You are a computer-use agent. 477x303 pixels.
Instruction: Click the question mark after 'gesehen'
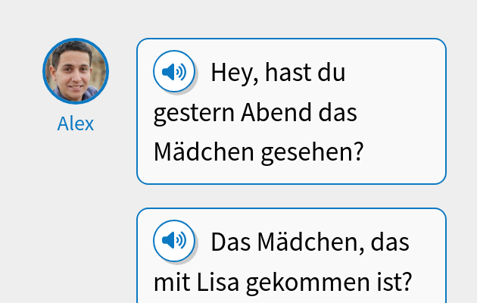click(358, 153)
